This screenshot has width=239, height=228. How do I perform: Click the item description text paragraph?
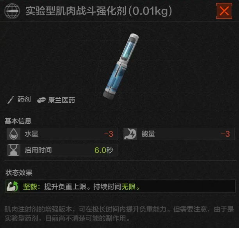coord(119,214)
